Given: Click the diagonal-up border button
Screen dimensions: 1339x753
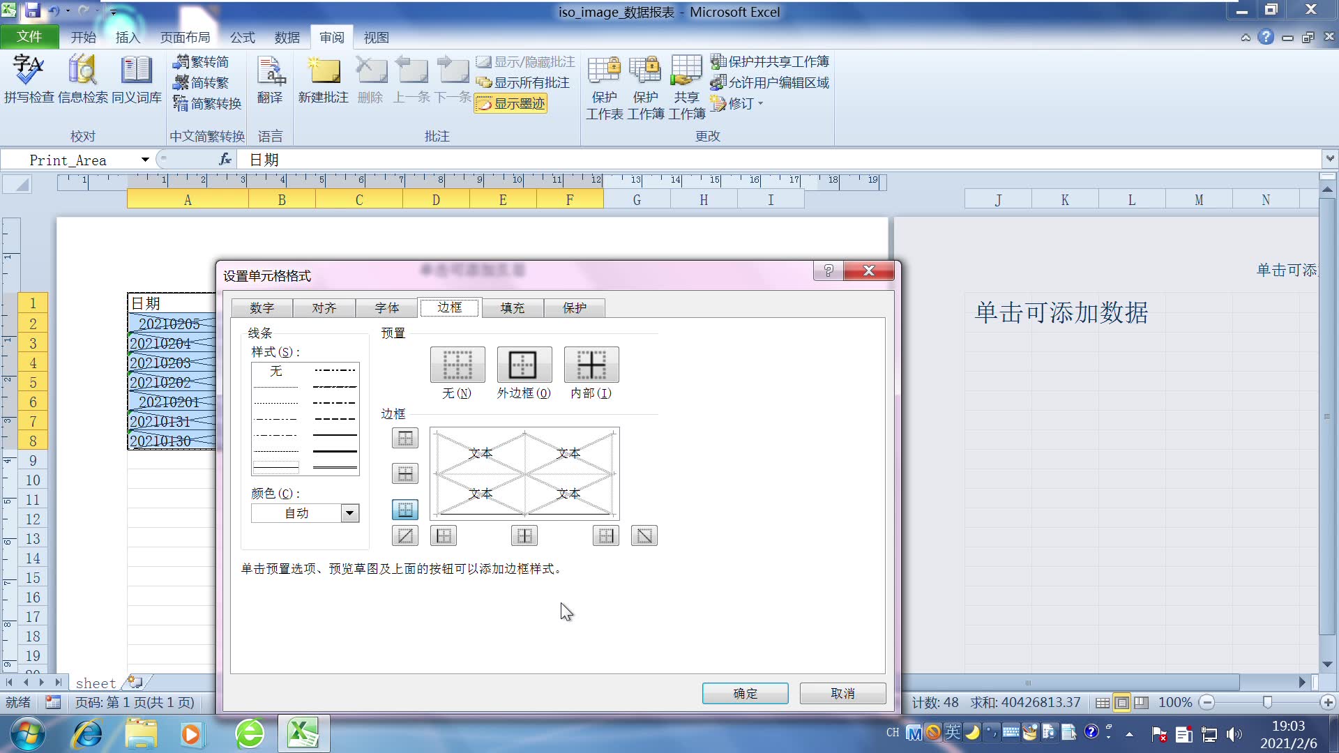Looking at the screenshot, I should [x=404, y=535].
